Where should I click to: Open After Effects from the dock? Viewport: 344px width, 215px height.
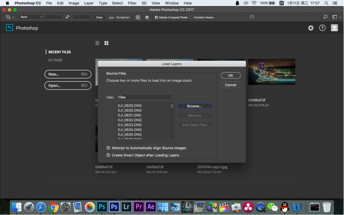151,207
